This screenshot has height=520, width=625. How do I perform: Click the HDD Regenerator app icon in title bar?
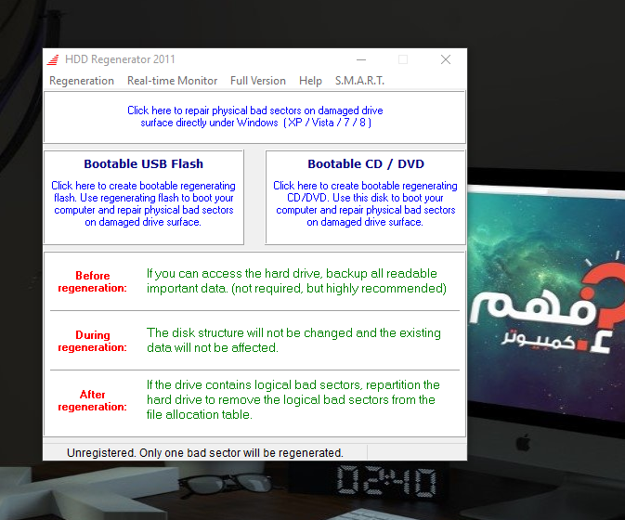pyautogui.click(x=53, y=59)
